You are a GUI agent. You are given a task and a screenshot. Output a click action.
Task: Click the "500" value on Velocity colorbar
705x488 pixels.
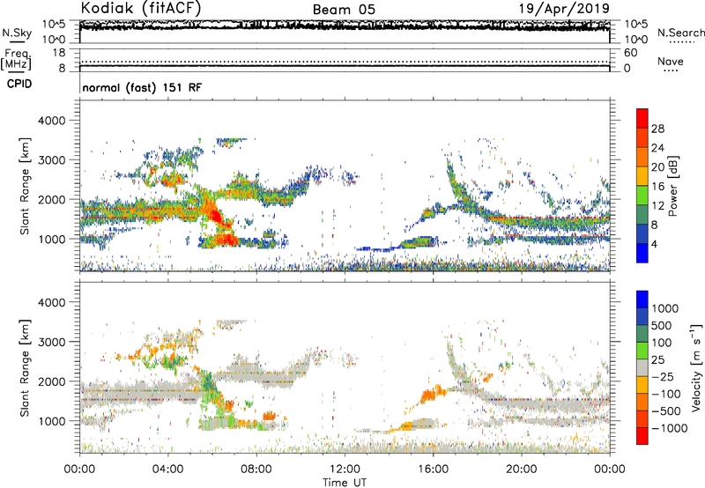[x=664, y=325]
